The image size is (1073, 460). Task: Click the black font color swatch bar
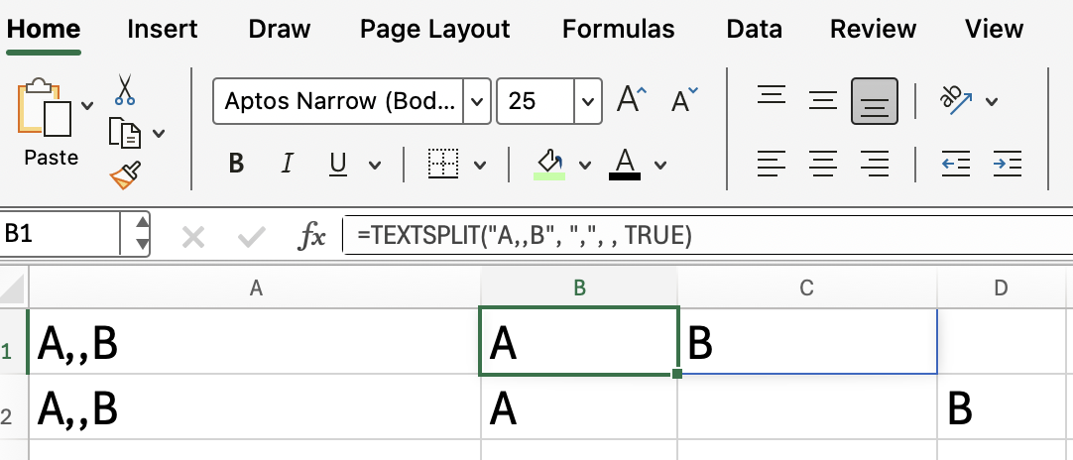pyautogui.click(x=624, y=176)
